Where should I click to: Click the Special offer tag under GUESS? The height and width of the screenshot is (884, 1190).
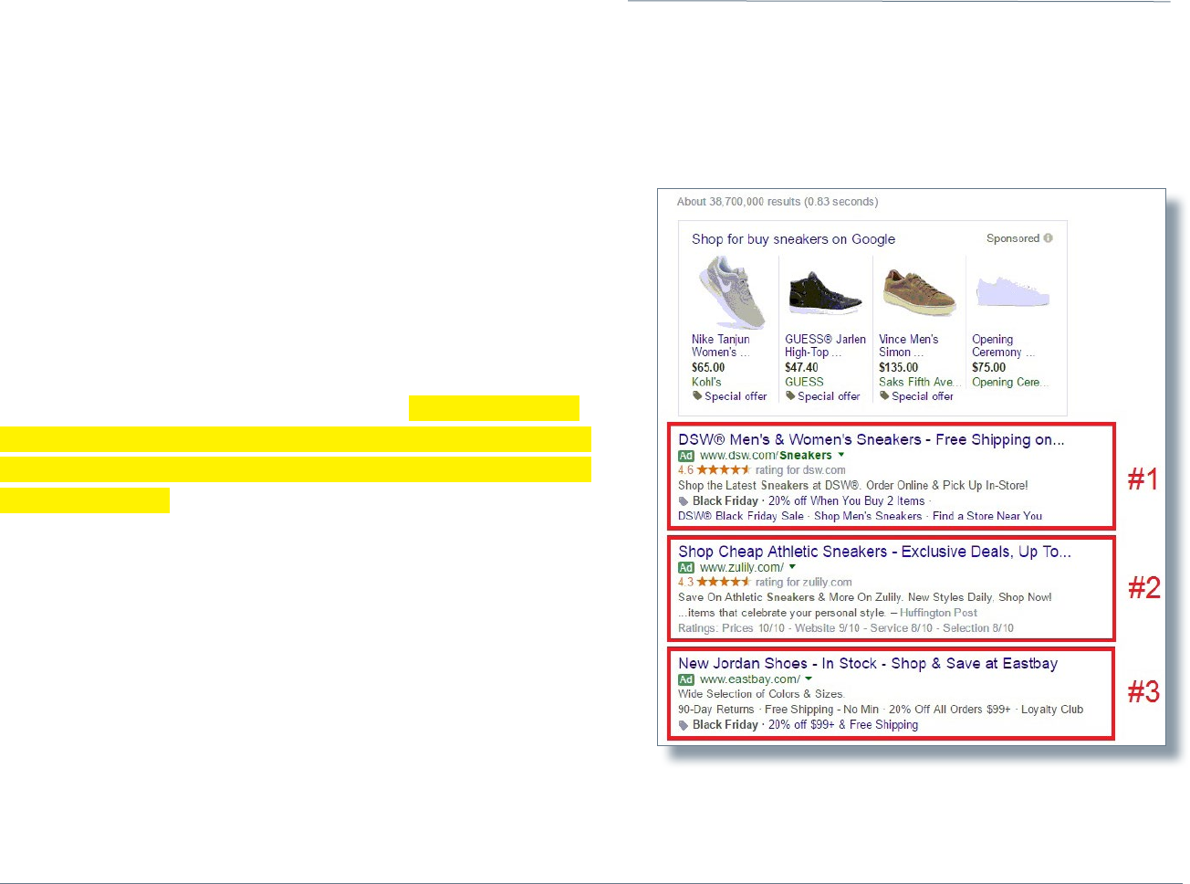[823, 396]
